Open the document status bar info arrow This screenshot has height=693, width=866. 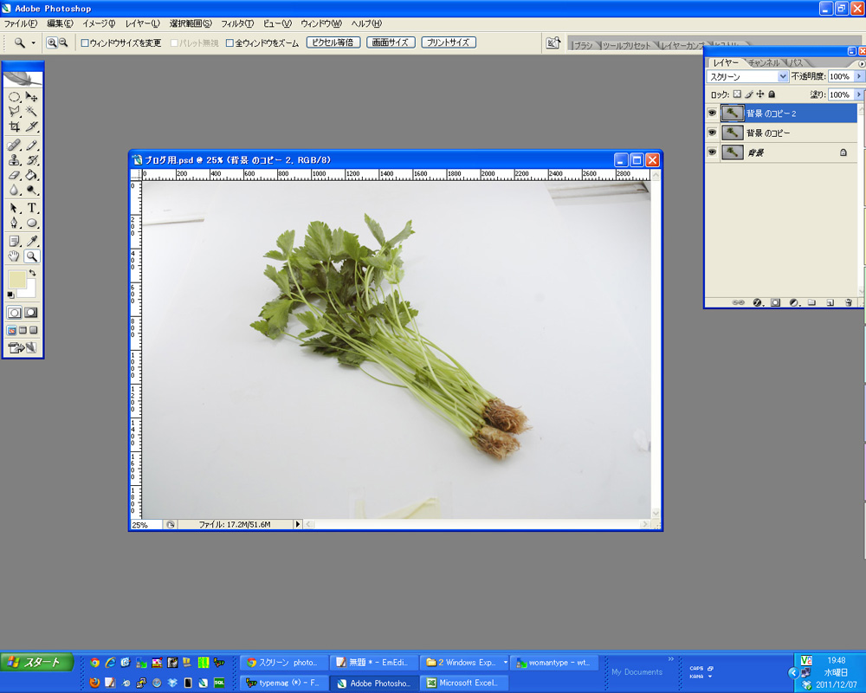(298, 524)
